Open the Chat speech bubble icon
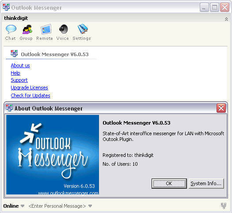The height and width of the screenshot is (213, 232). point(11,29)
